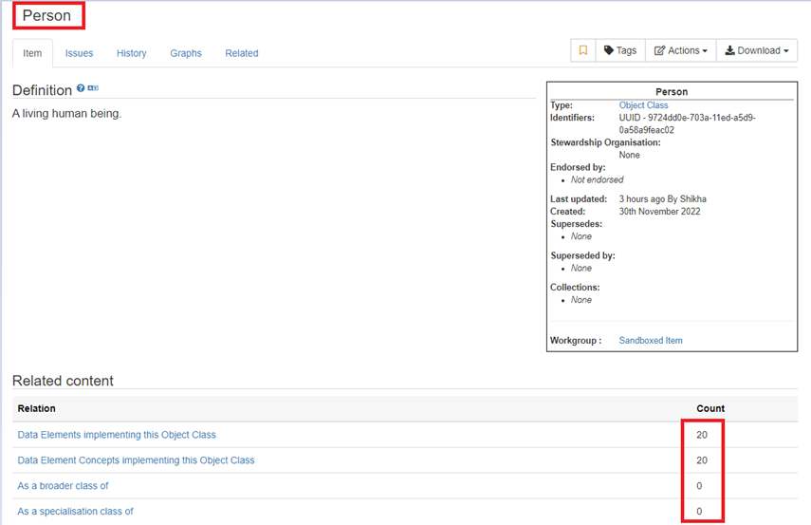Open the History tab
The image size is (811, 525).
coord(131,53)
